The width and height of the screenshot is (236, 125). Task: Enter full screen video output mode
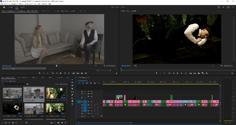click(x=233, y=7)
